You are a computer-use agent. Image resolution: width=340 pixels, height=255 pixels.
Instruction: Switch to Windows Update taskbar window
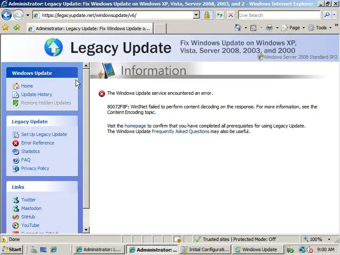click(258, 249)
